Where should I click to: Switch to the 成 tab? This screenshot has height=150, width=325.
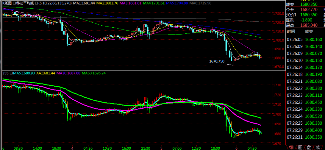click(x=318, y=147)
